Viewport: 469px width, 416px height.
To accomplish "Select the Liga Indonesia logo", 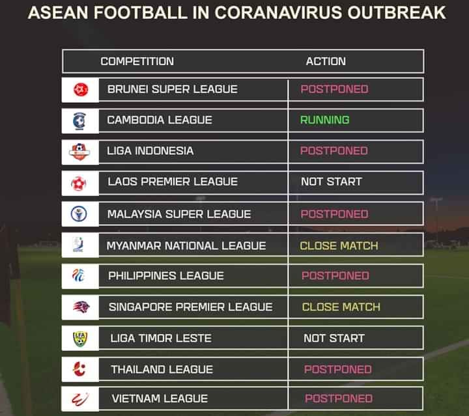I will tap(80, 151).
